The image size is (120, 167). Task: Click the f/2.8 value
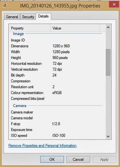tap(56, 124)
